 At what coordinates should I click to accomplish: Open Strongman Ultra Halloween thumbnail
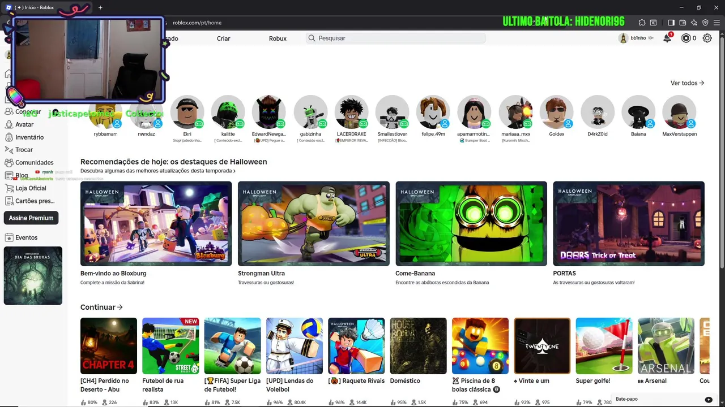(314, 223)
